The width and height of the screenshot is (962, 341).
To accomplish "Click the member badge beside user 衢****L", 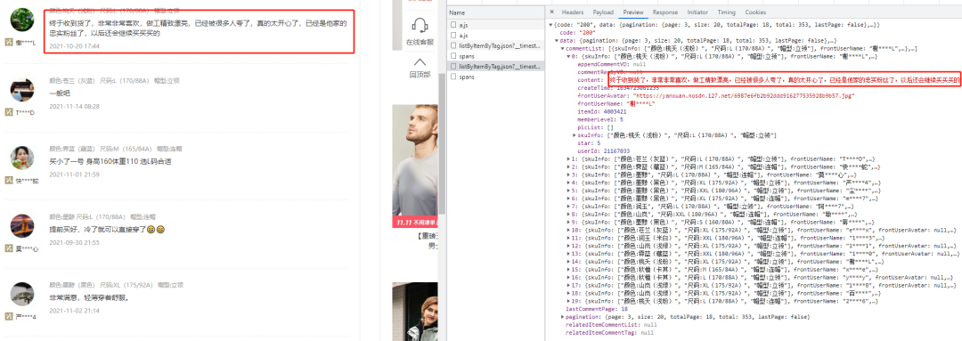I will 9,42.
